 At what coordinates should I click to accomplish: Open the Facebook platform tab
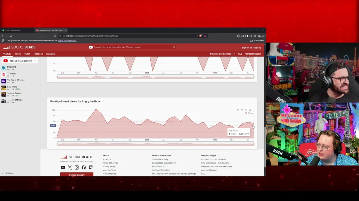click(38, 54)
